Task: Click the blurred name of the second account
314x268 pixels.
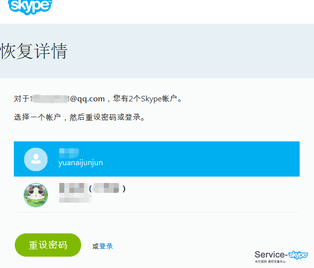Action: coord(71,188)
